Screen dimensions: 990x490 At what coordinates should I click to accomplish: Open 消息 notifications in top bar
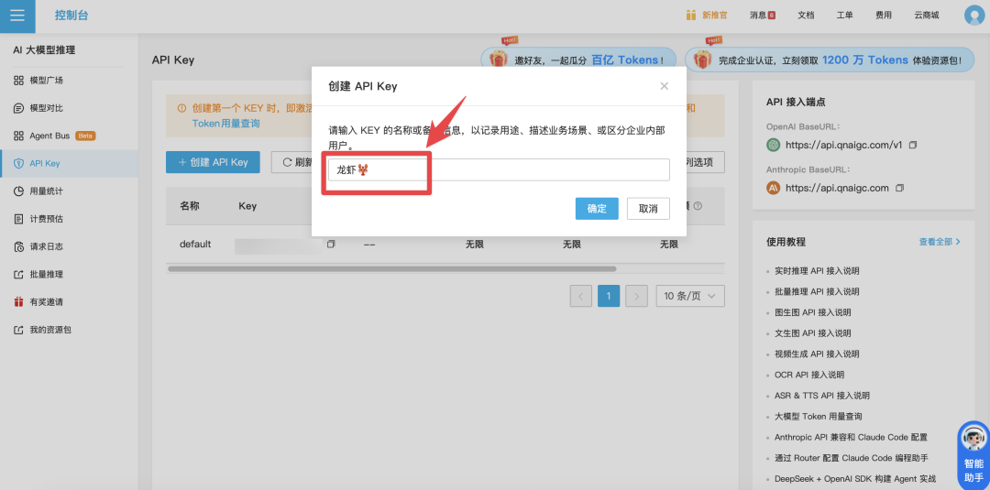click(x=762, y=16)
